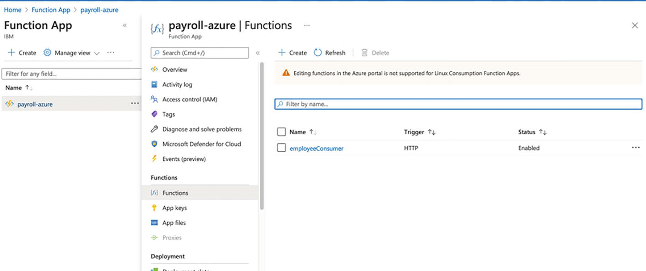
Task: Open Access control (IAM) page
Action: (x=190, y=99)
